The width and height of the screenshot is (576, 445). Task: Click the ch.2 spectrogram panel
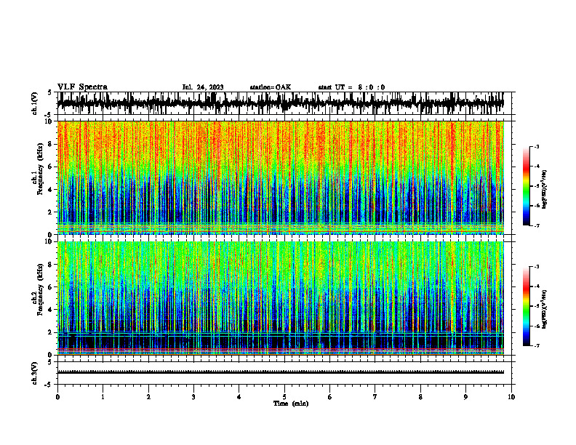[280, 298]
